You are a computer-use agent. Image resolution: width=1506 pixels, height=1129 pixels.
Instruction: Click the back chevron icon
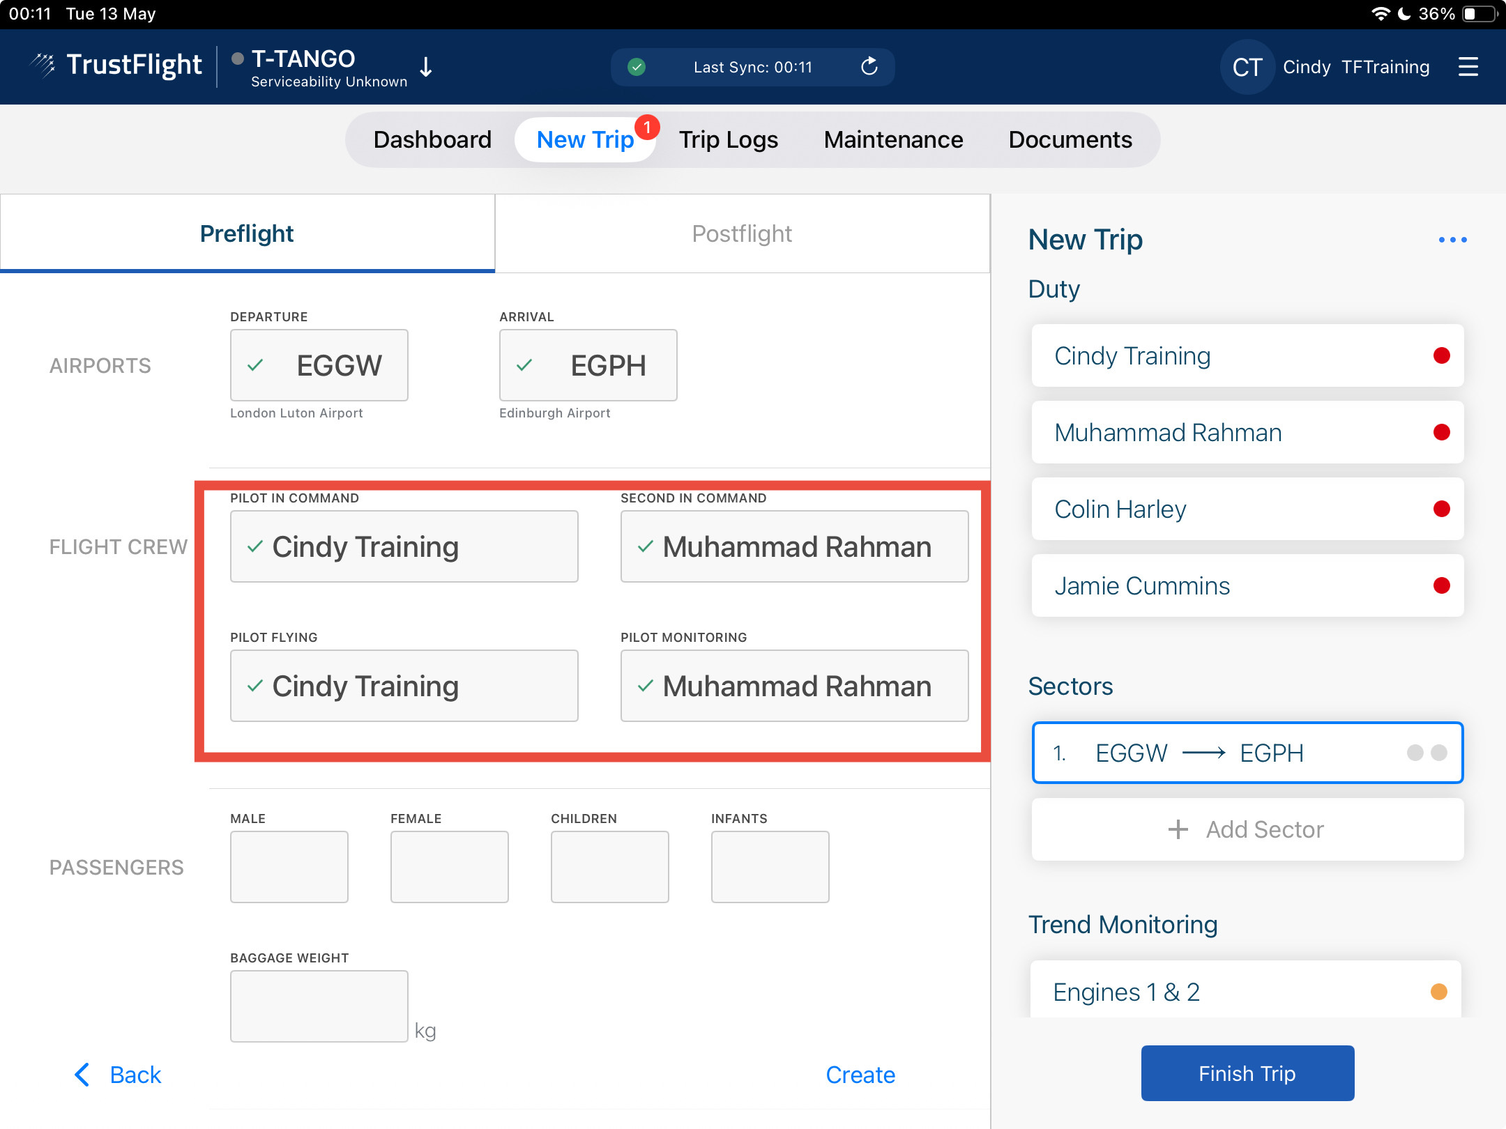(x=82, y=1075)
